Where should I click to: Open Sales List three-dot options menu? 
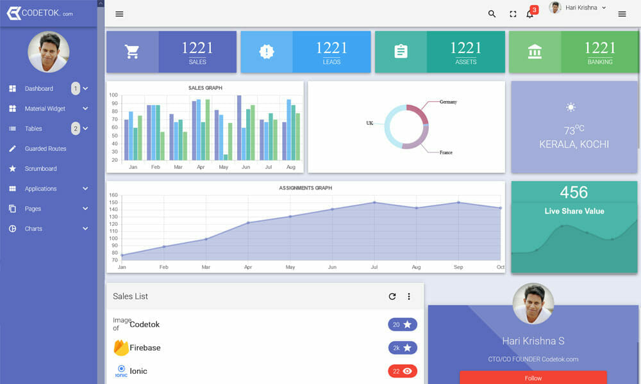click(409, 296)
